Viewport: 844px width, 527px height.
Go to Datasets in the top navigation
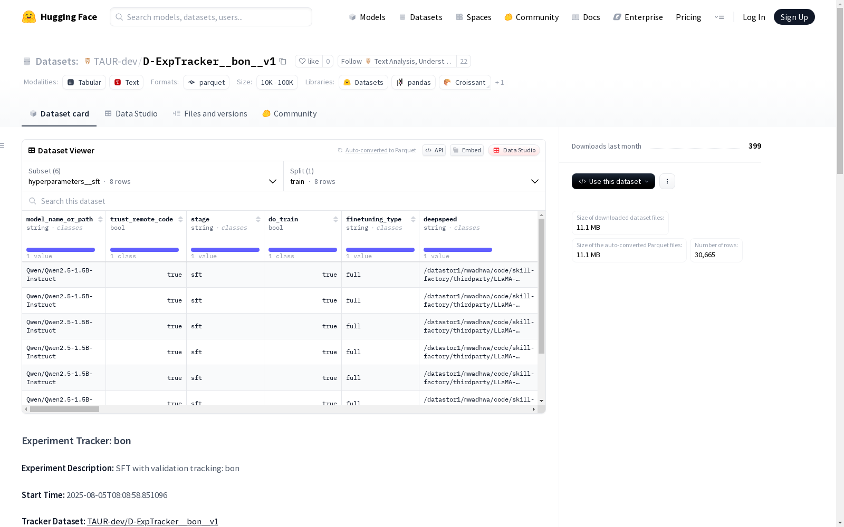pos(420,17)
